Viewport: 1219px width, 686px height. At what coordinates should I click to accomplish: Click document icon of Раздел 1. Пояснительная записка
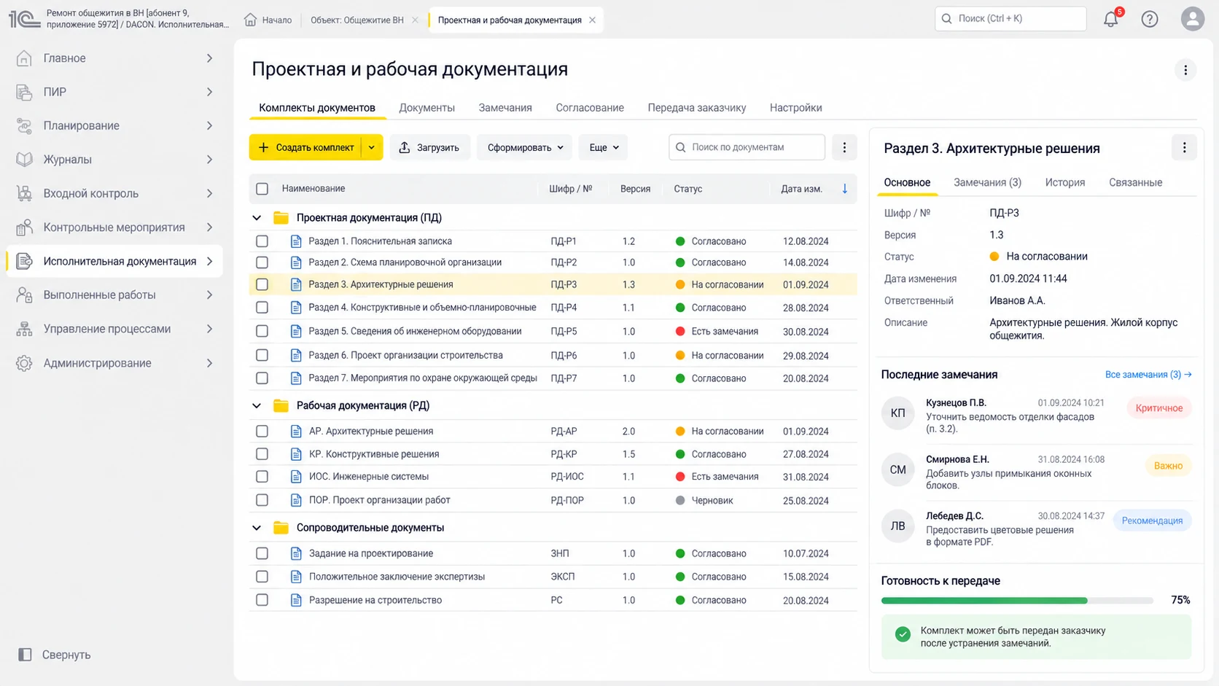(296, 241)
